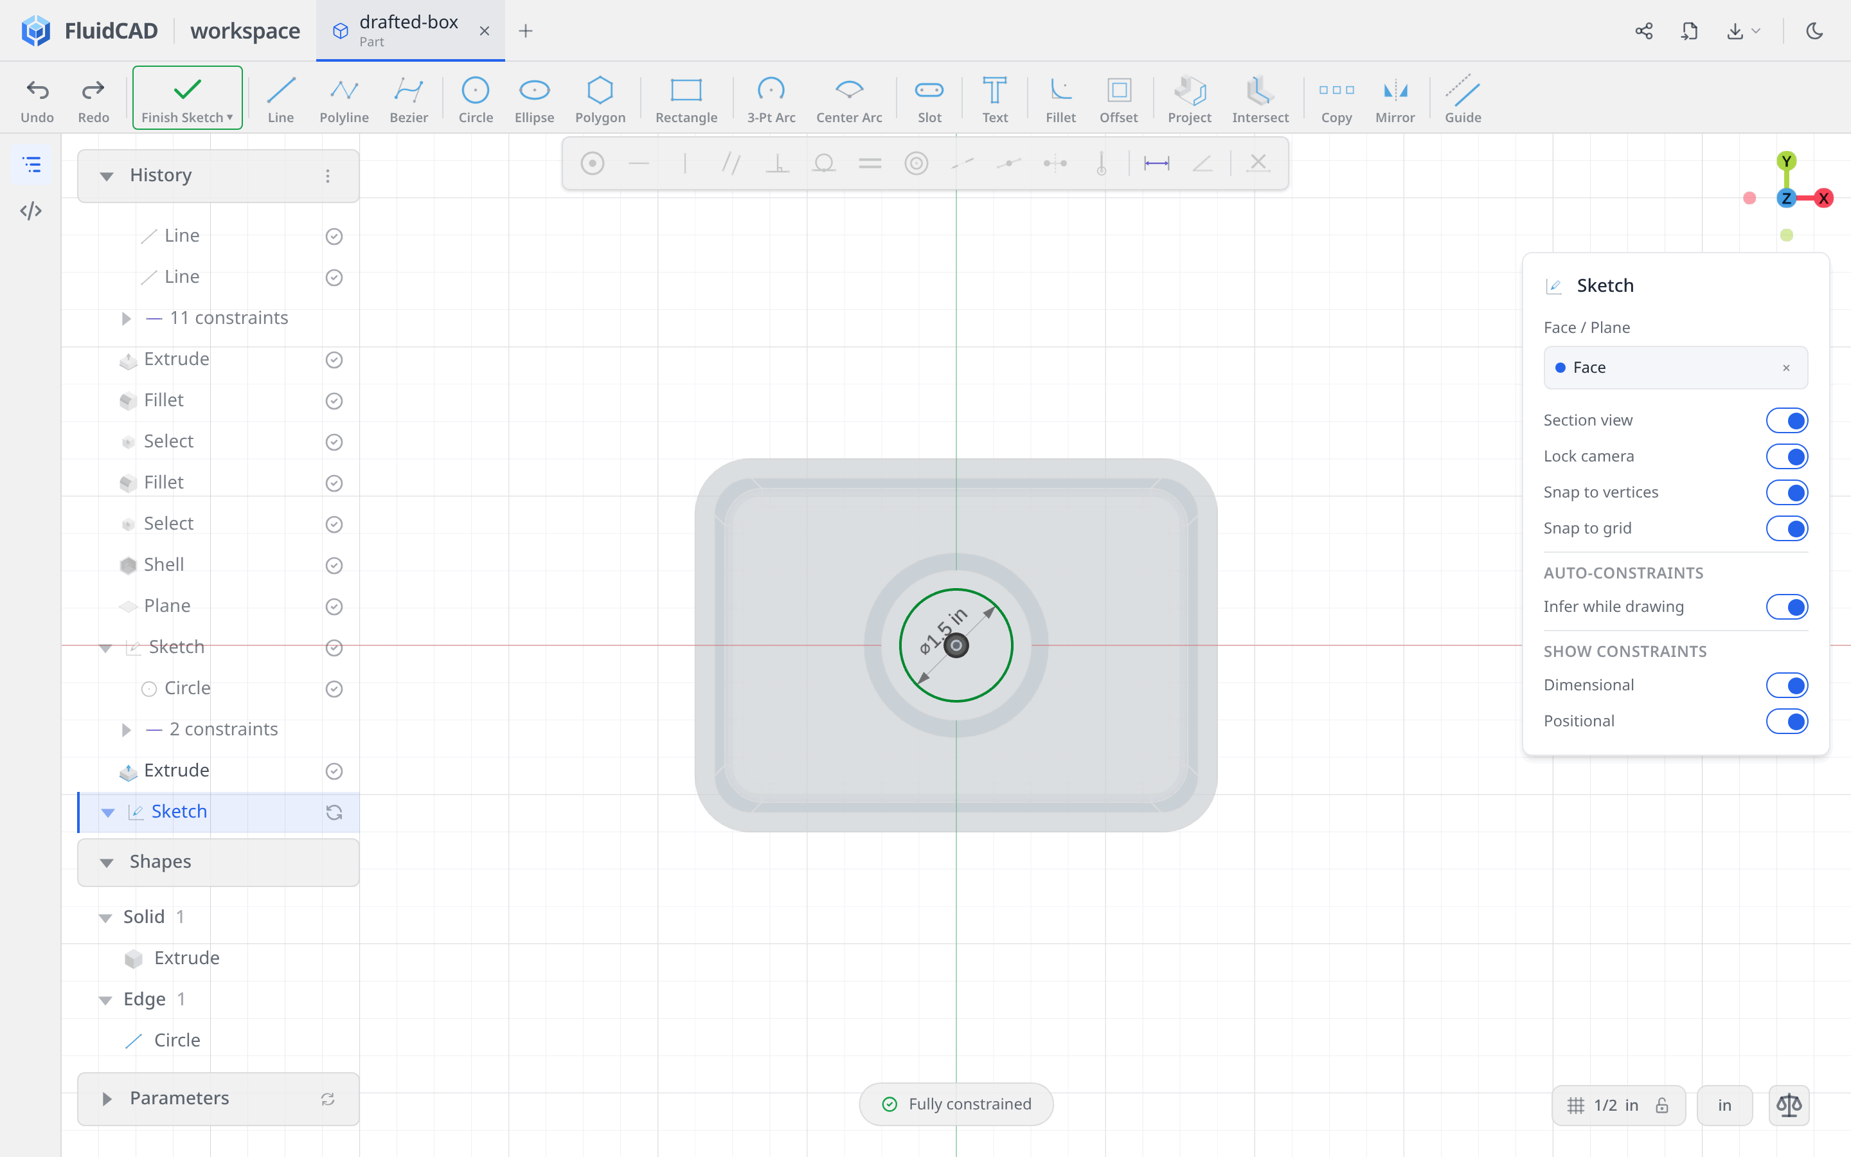The height and width of the screenshot is (1157, 1851).
Task: Toggle dark mode moon icon
Action: pos(1814,31)
